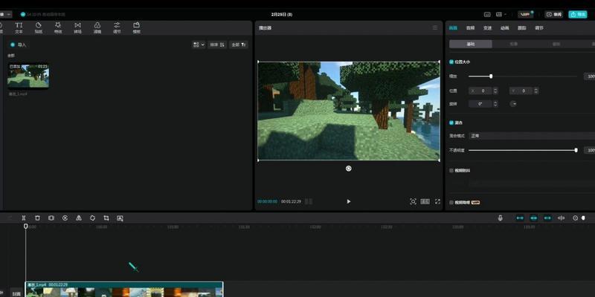The width and height of the screenshot is (595, 297).
Task: Open the layout dropdown in title bar
Action: click(501, 14)
